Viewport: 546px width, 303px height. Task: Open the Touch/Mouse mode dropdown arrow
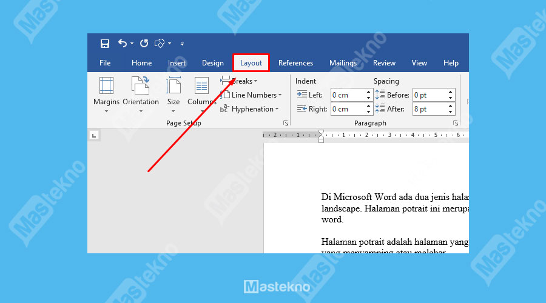(170, 44)
